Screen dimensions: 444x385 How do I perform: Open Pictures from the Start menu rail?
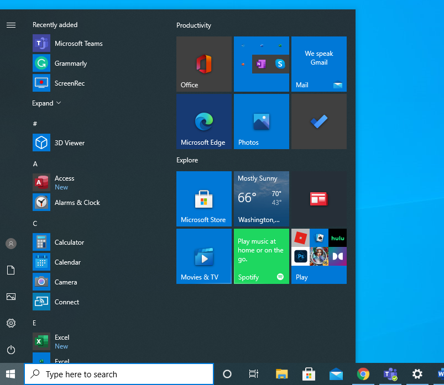tap(11, 297)
